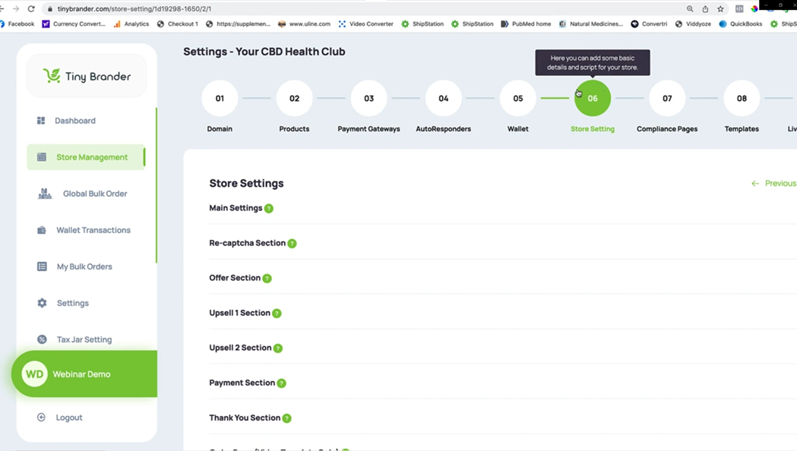
Task: Go to step 01 Domain
Action: click(x=220, y=98)
